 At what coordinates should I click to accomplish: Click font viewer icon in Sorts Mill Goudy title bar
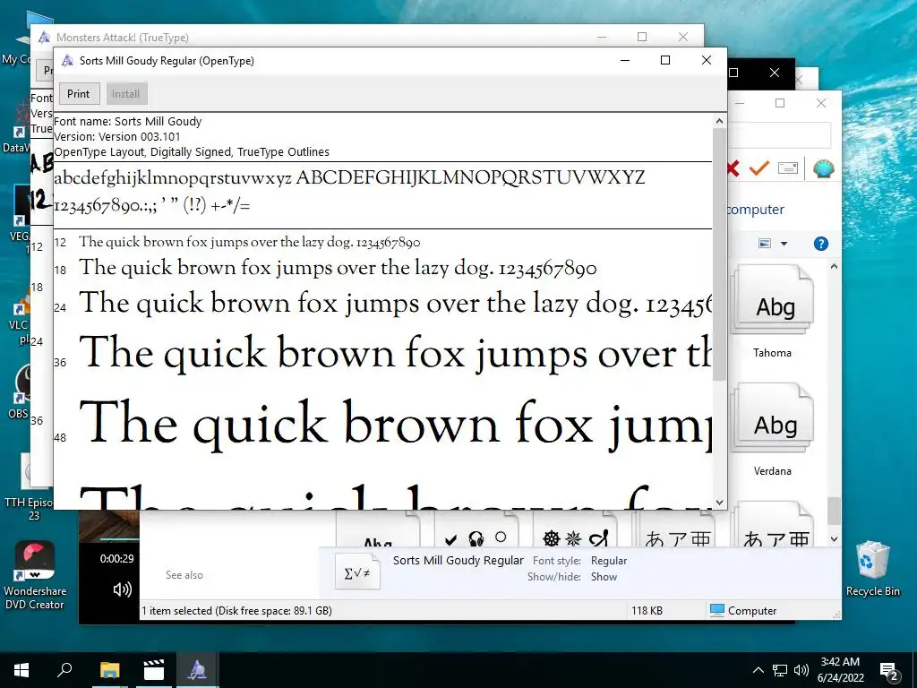tap(68, 60)
